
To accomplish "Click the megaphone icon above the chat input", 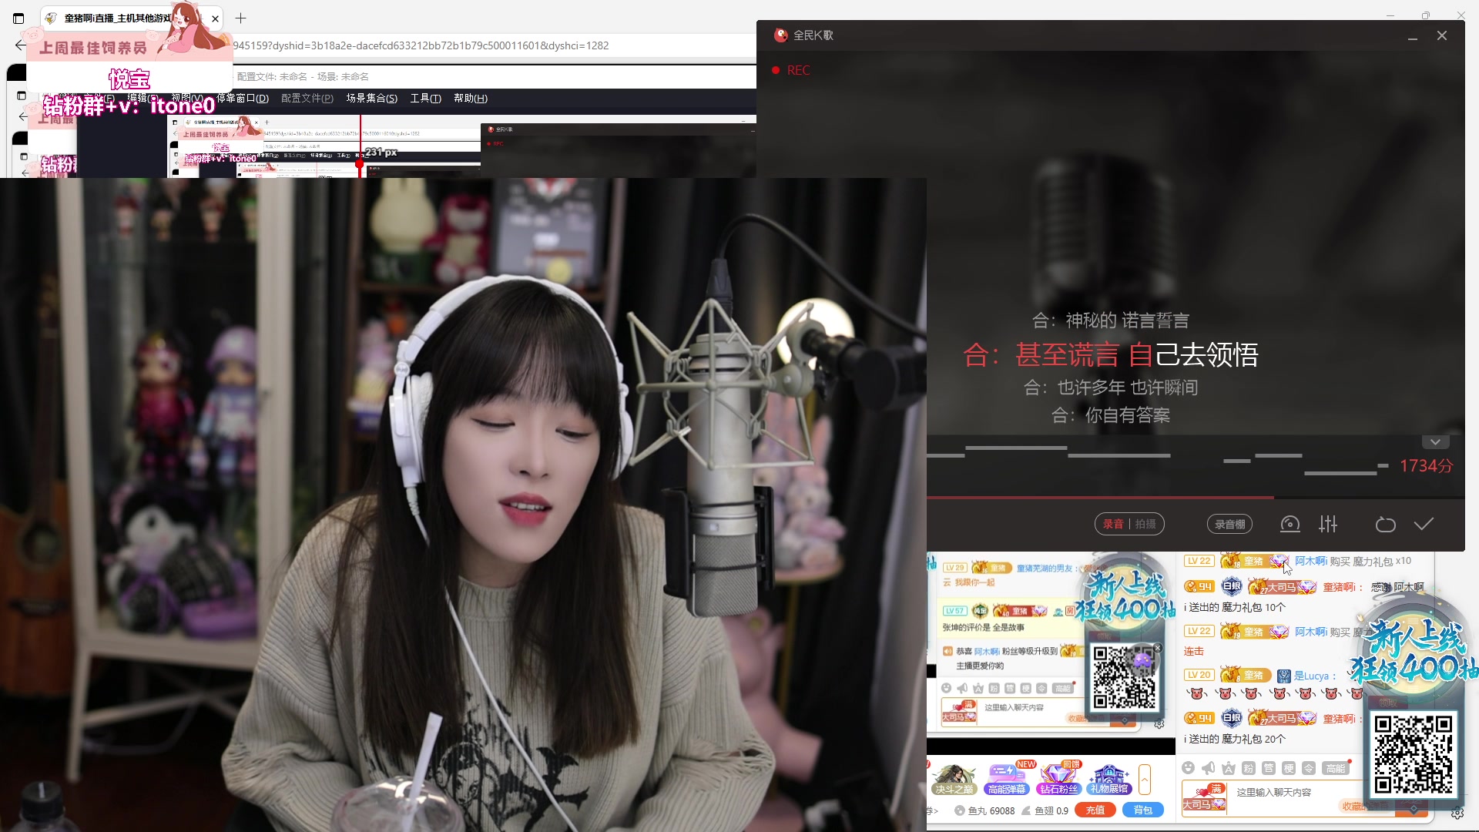I will point(1208,768).
